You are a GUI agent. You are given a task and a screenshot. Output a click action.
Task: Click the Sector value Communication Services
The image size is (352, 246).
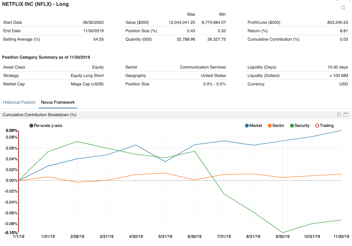[x=203, y=67]
